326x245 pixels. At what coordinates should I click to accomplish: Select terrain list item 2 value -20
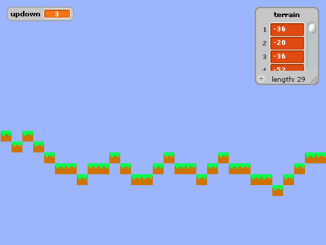click(287, 43)
